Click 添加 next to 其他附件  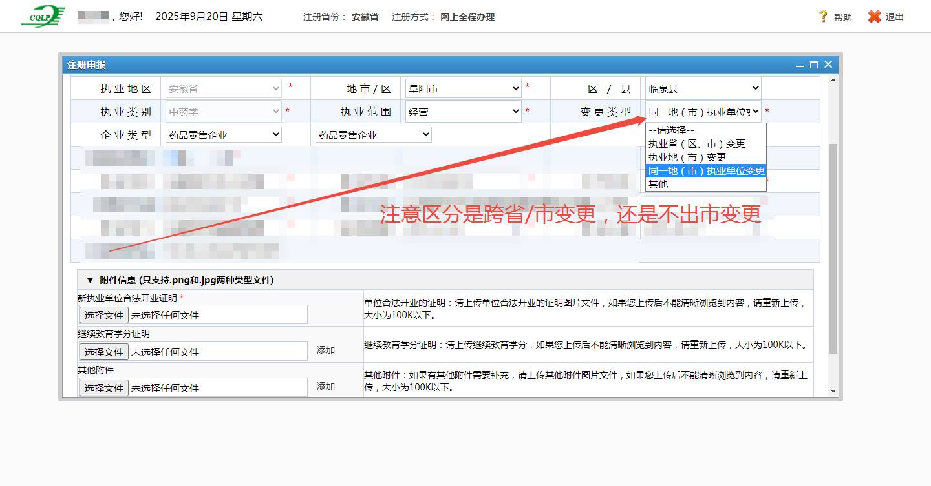326,386
